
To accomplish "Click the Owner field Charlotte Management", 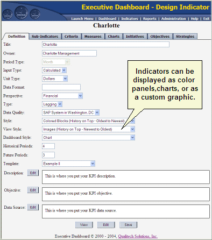I will point(69,53).
